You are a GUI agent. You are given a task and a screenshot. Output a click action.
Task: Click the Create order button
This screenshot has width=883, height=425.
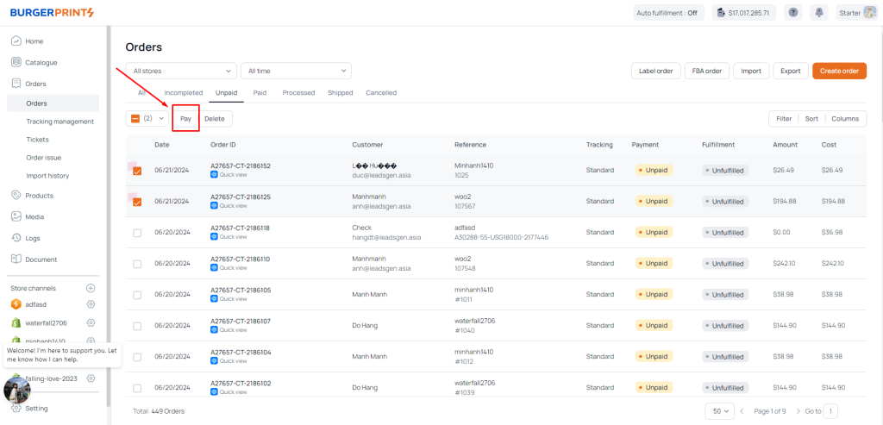point(839,71)
